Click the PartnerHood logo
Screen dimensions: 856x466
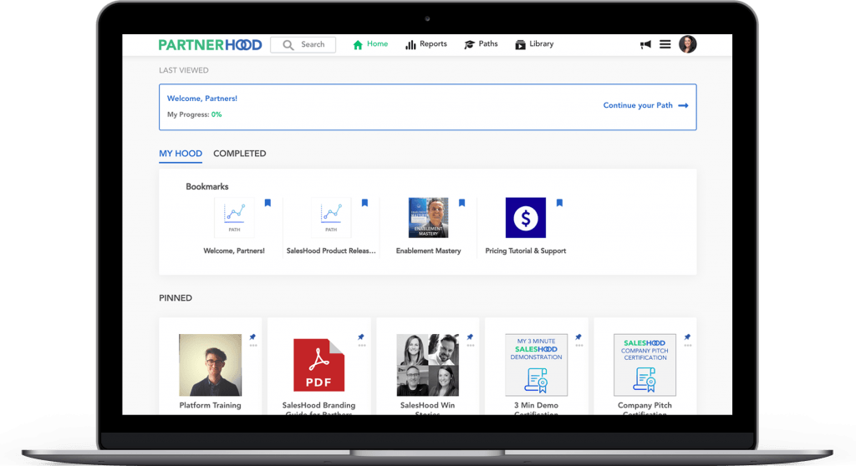[x=210, y=45]
